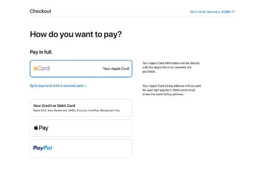Choose New Credit or Debit Card option
The height and width of the screenshot is (176, 267).
81,108
